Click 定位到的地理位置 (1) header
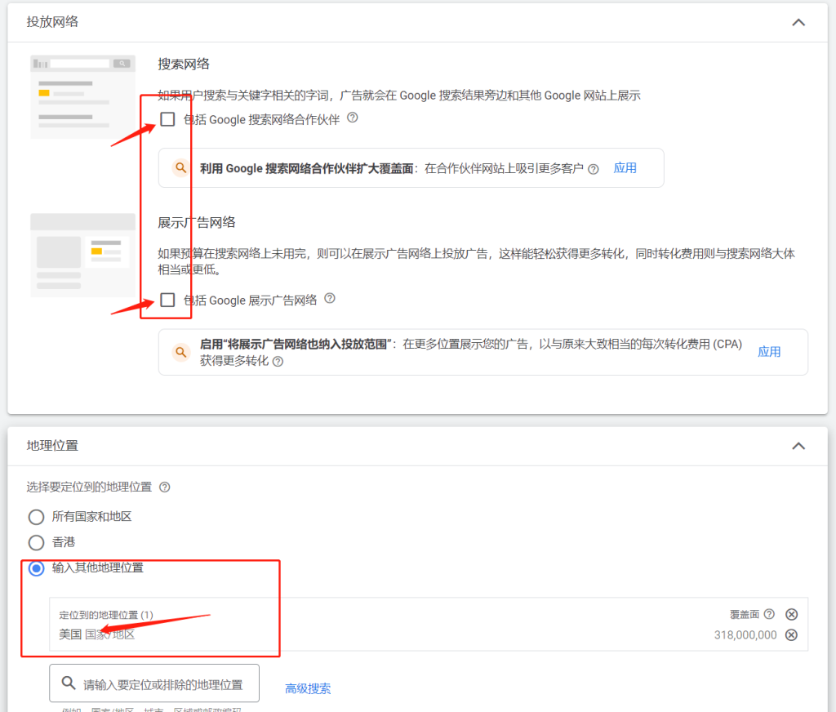Viewport: 836px width, 712px height. pyautogui.click(x=106, y=615)
